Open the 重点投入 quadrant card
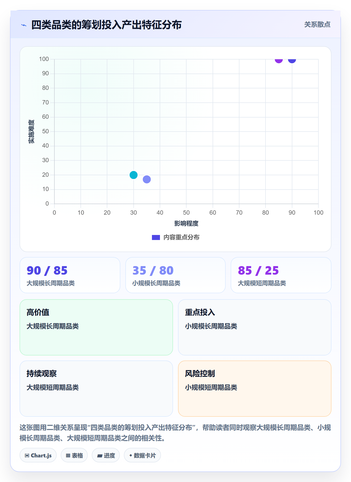 point(255,327)
